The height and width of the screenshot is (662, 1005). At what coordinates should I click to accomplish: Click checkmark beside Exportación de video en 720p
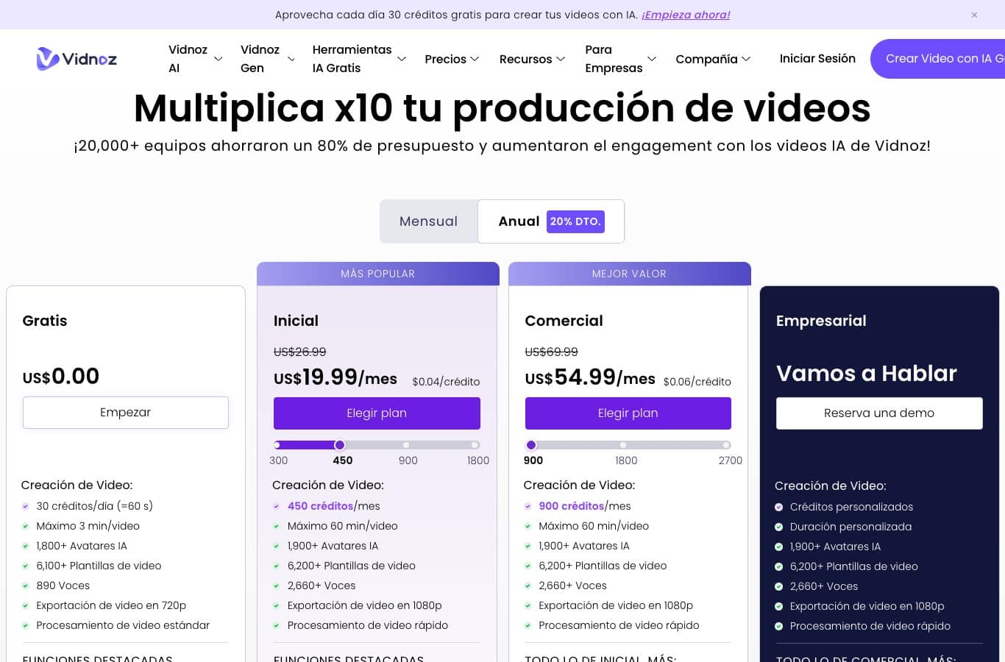pos(26,605)
